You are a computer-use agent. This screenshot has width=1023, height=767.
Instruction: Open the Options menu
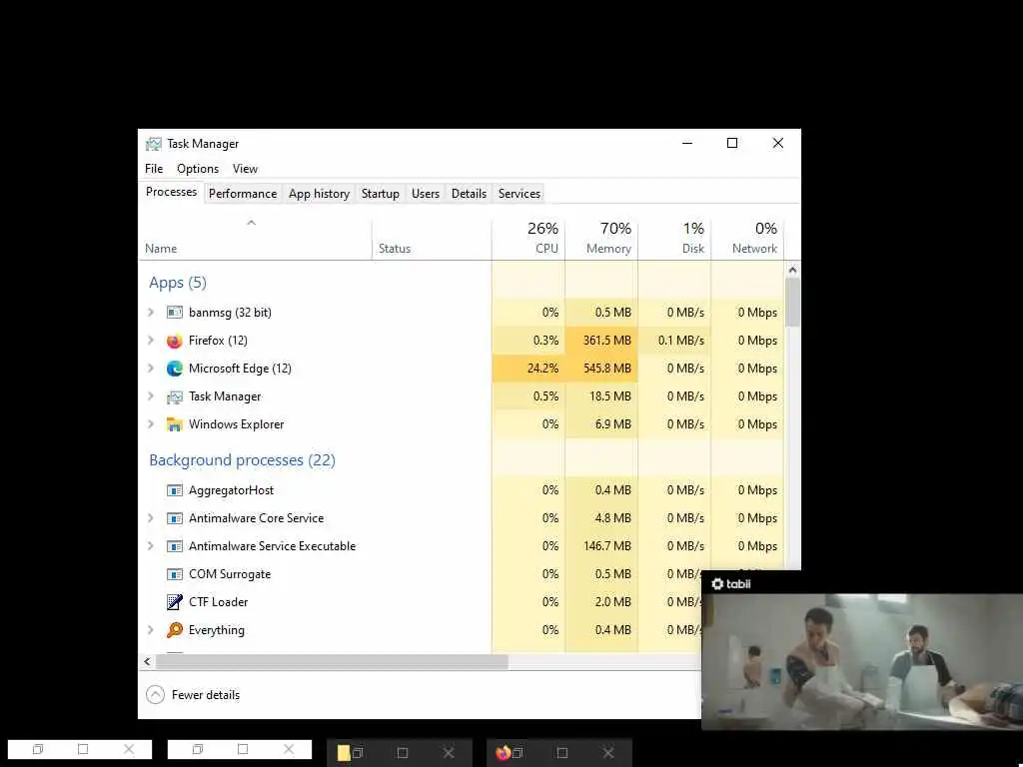click(198, 169)
